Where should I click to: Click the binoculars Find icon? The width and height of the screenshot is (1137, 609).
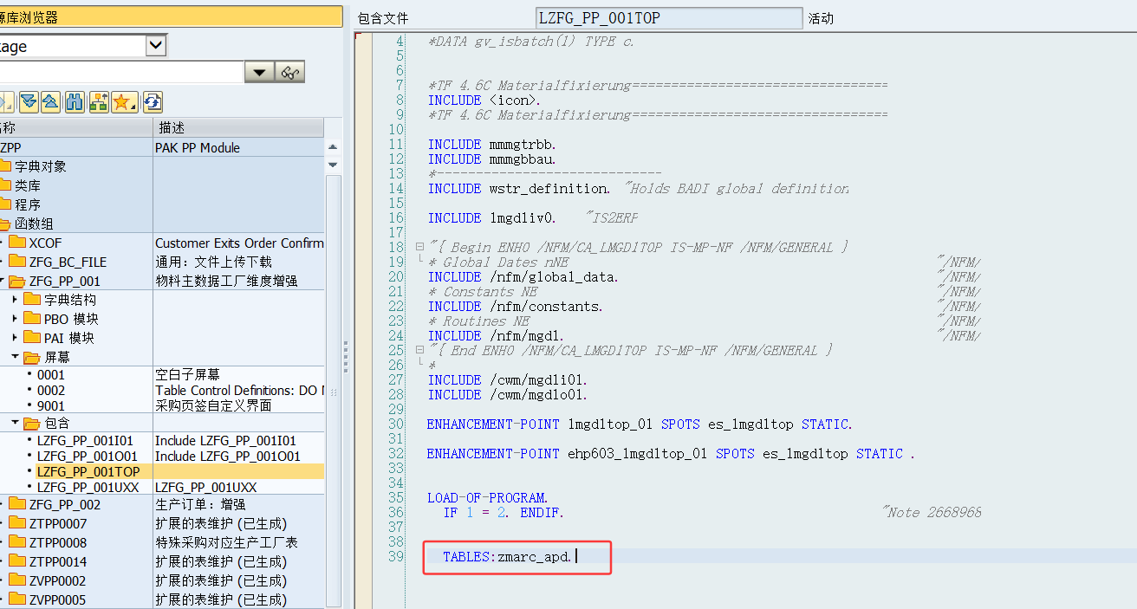coord(75,102)
